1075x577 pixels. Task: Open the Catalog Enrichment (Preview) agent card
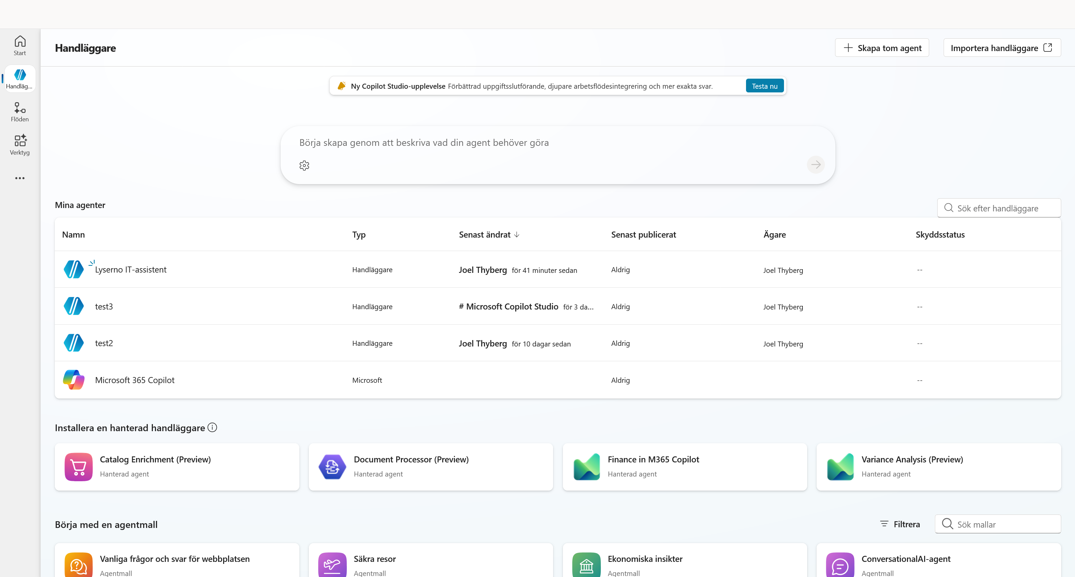click(177, 467)
